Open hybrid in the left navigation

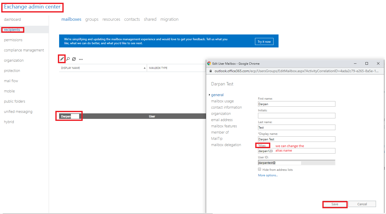(x=9, y=122)
